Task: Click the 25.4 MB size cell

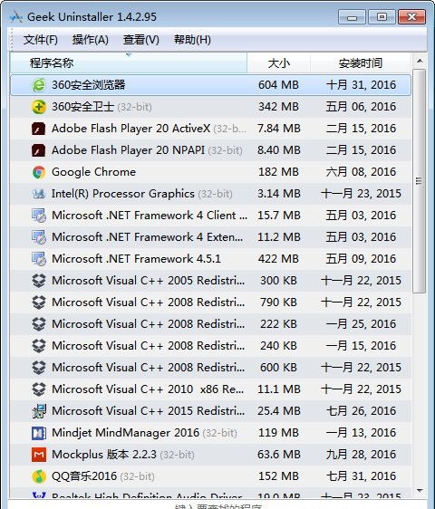Action: click(x=279, y=411)
